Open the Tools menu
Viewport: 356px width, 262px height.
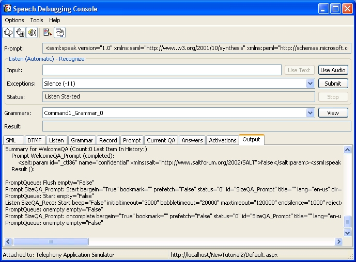pos(37,20)
